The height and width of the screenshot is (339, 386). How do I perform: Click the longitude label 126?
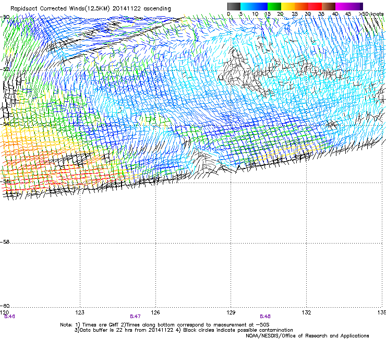(155, 312)
